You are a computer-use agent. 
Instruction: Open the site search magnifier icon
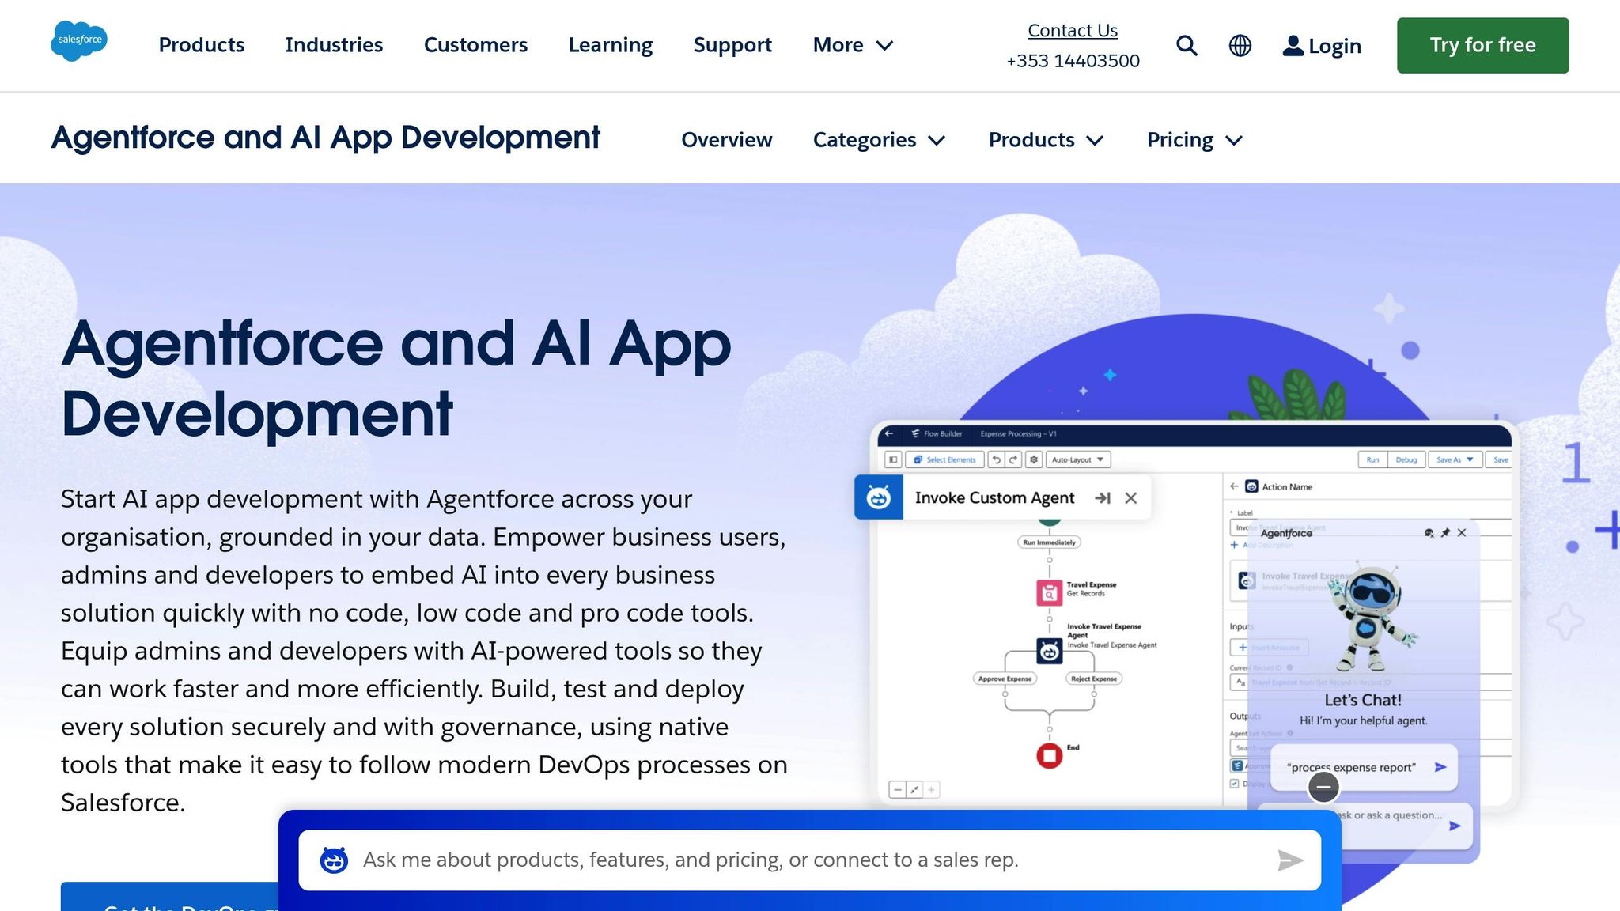pyautogui.click(x=1187, y=46)
